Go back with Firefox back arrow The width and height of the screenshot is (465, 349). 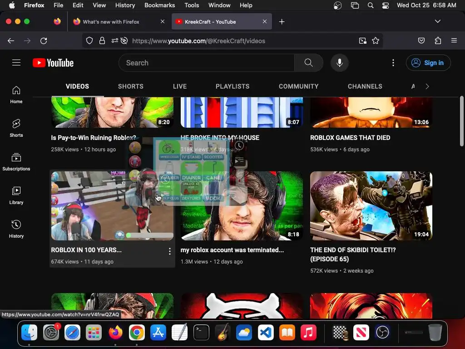coord(11,40)
